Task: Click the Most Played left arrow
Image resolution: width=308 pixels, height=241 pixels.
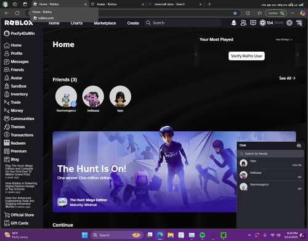Action: pyautogui.click(x=197, y=55)
